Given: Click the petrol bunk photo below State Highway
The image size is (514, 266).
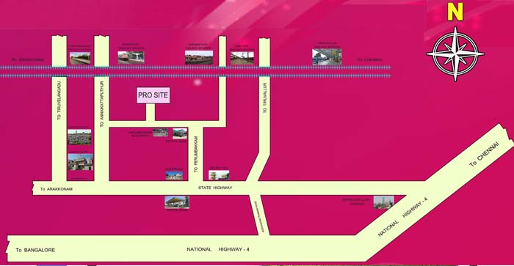Looking at the screenshot, I should point(177,202).
